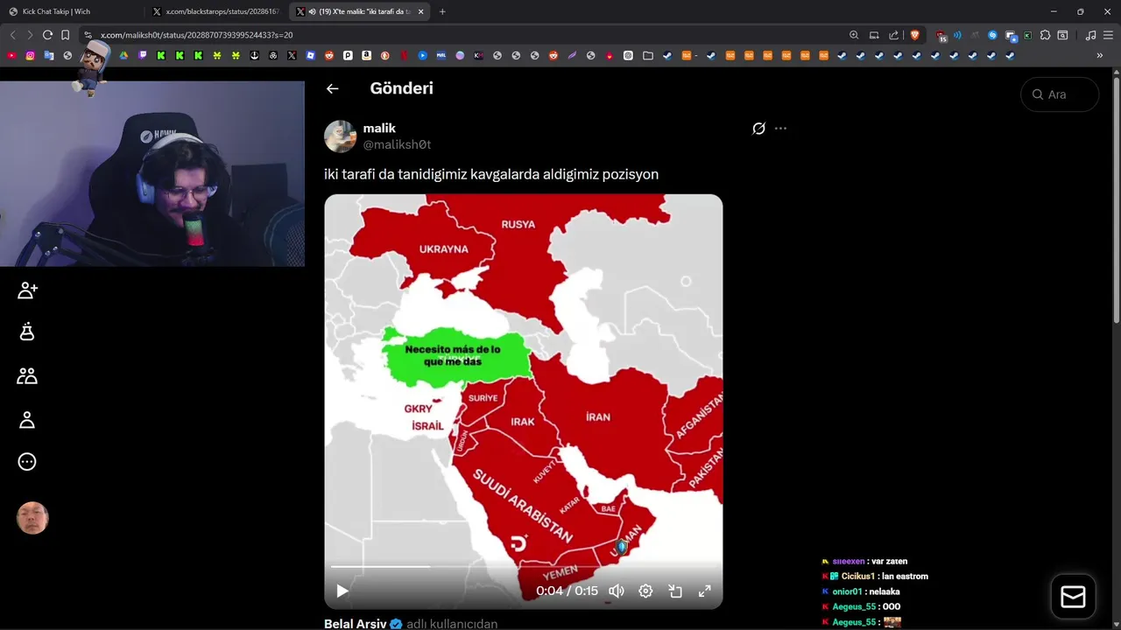Seek on the video progress bar
This screenshot has width=1121, height=630.
(523, 567)
